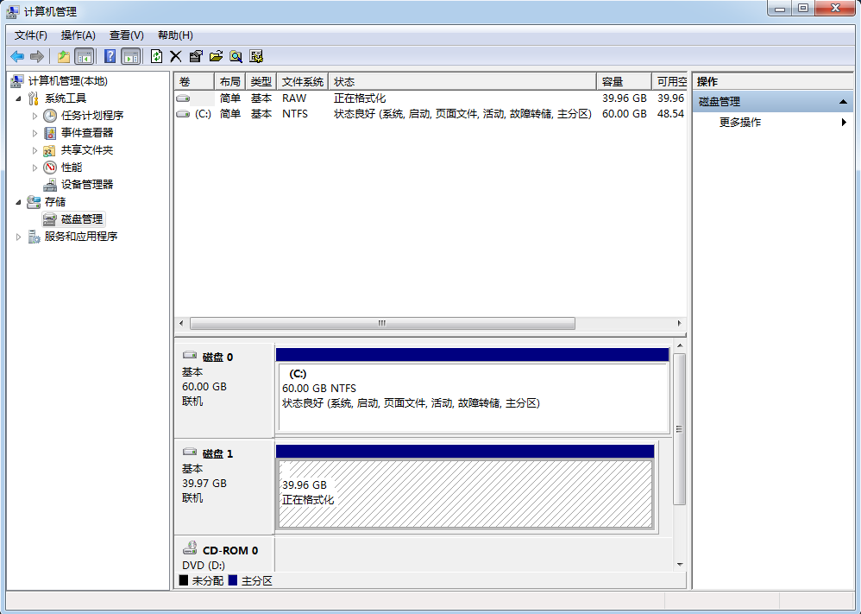Open the 查看(V) menu
The height and width of the screenshot is (614, 861).
(126, 35)
